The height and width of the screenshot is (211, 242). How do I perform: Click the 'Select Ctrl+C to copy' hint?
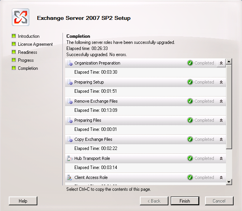[109, 189]
